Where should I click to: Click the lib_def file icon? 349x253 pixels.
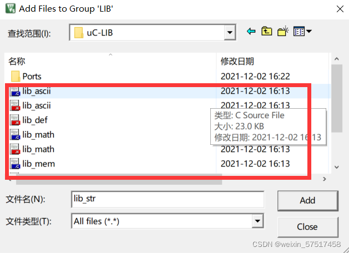tap(16, 120)
